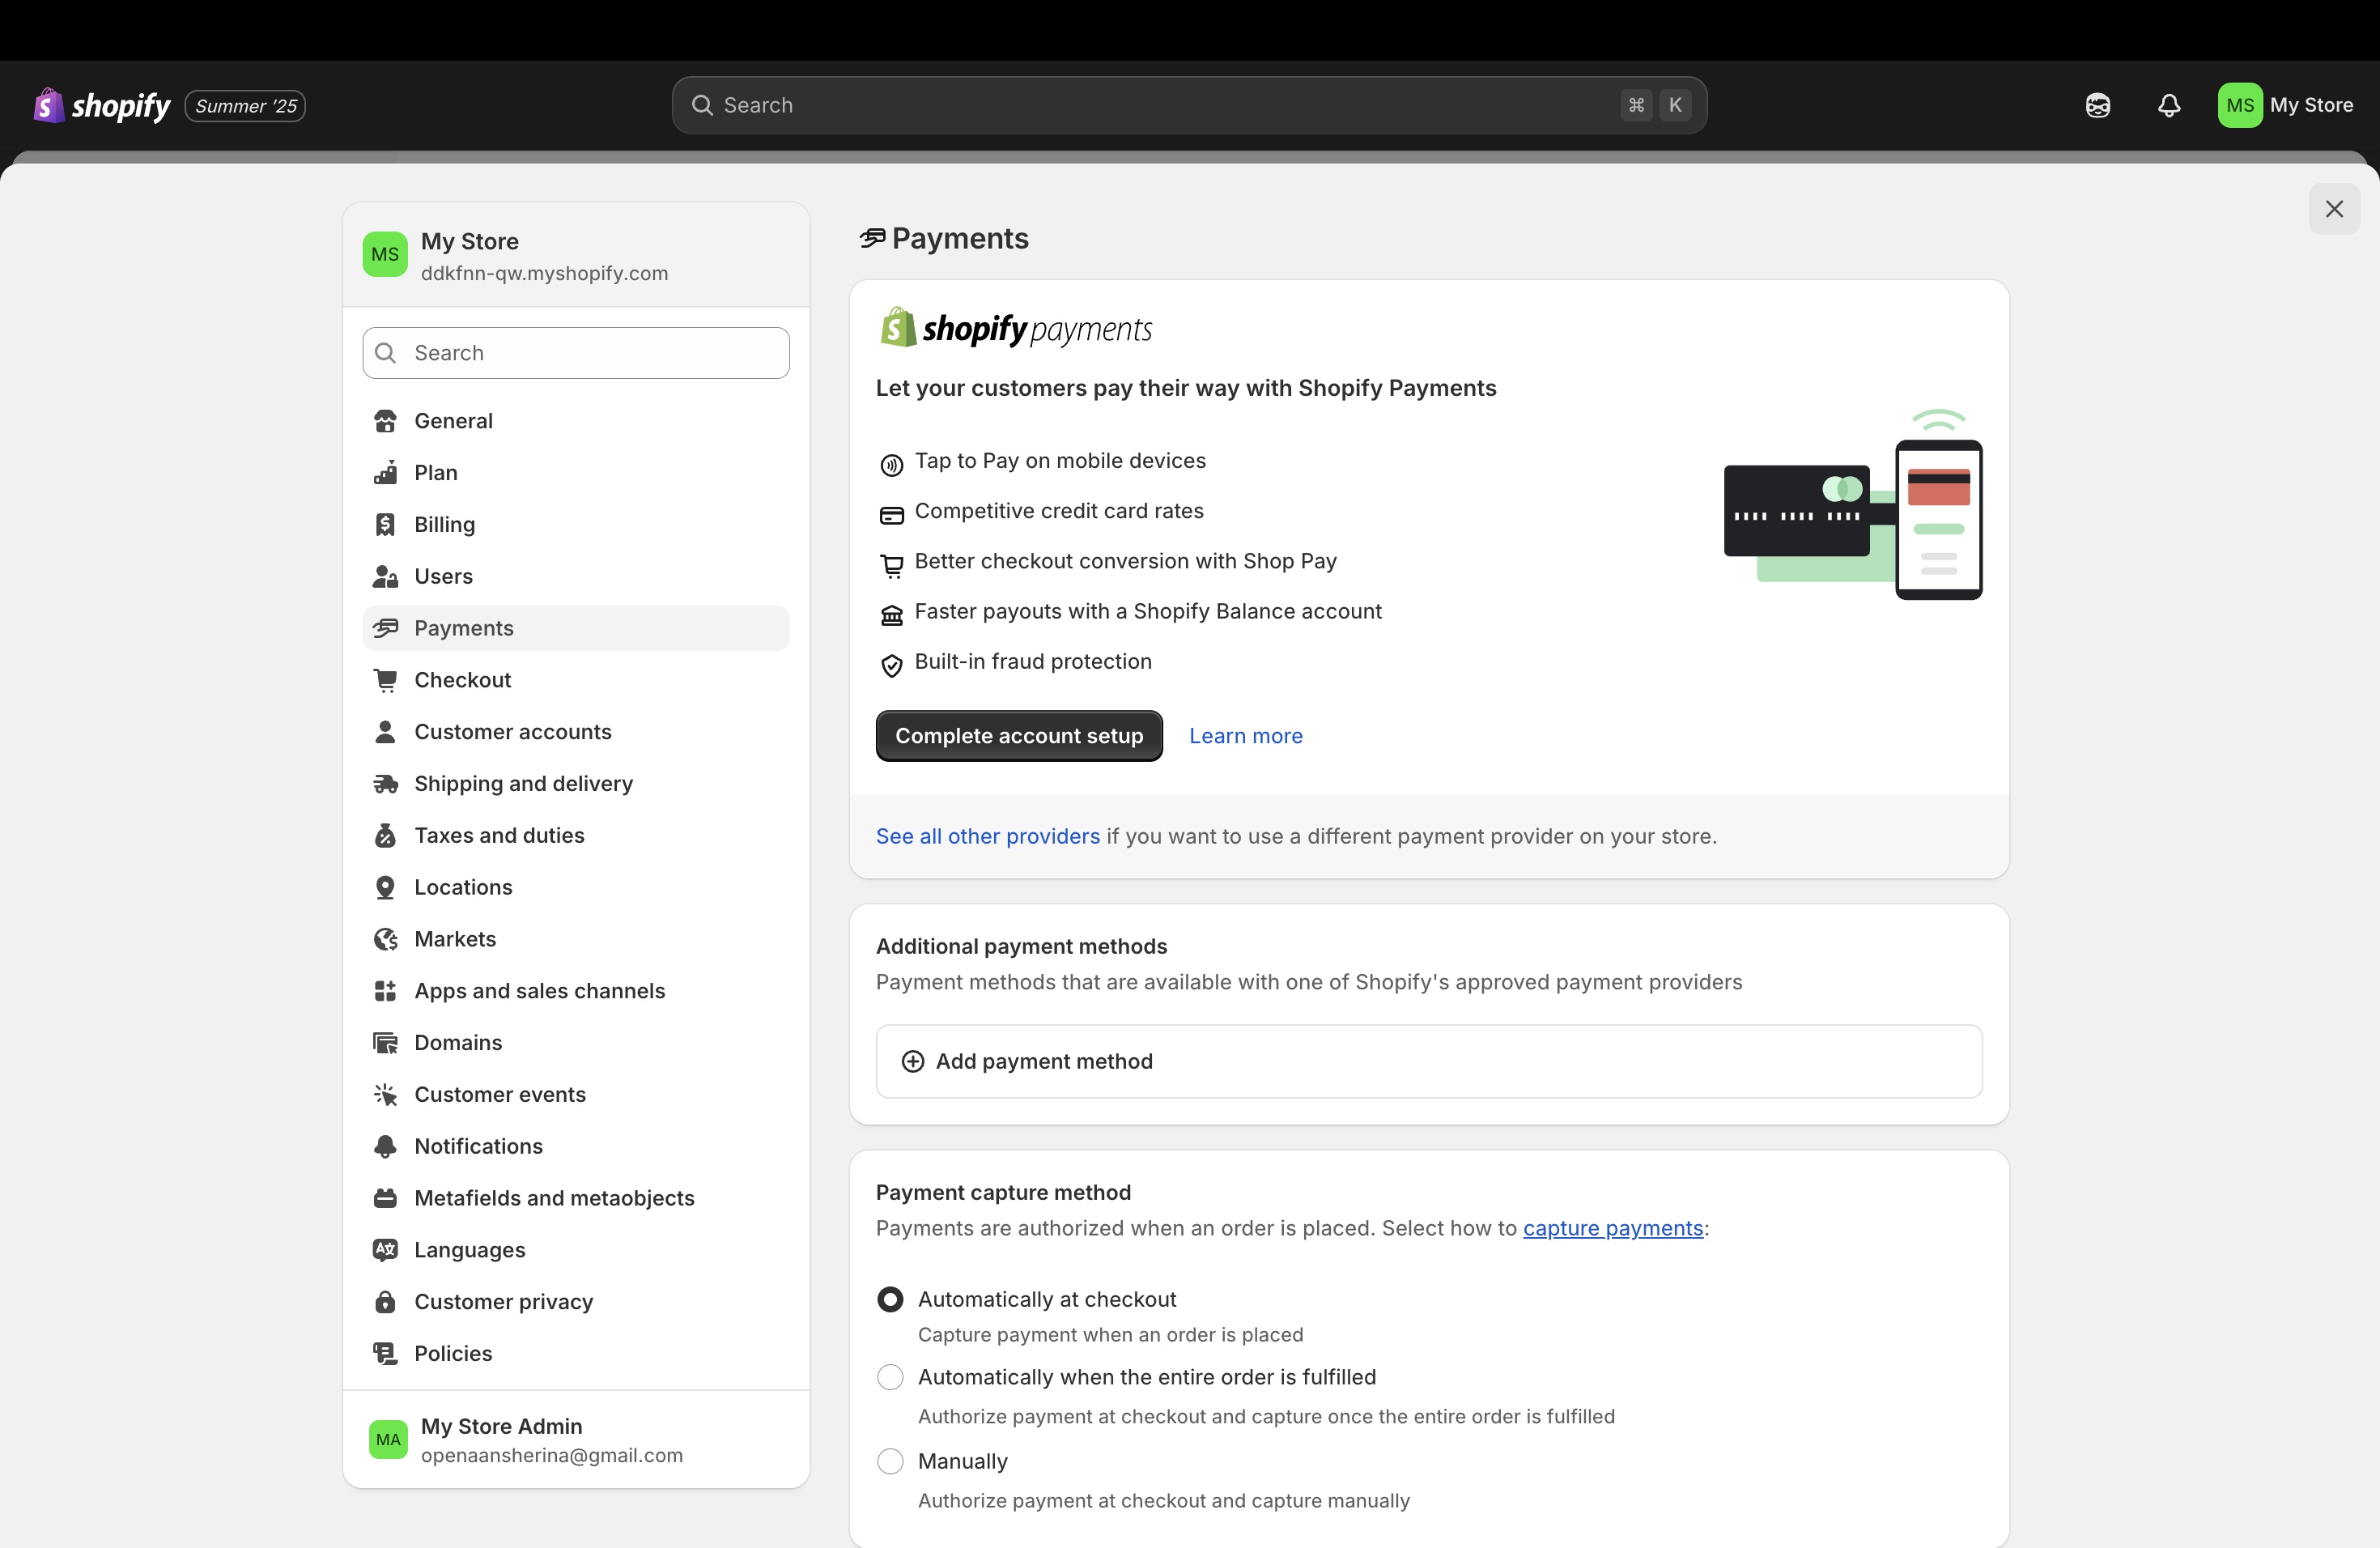Open the Sidekick assistant icon in the header

click(2098, 105)
